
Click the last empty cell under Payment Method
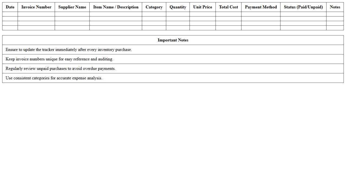pyautogui.click(x=261, y=28)
